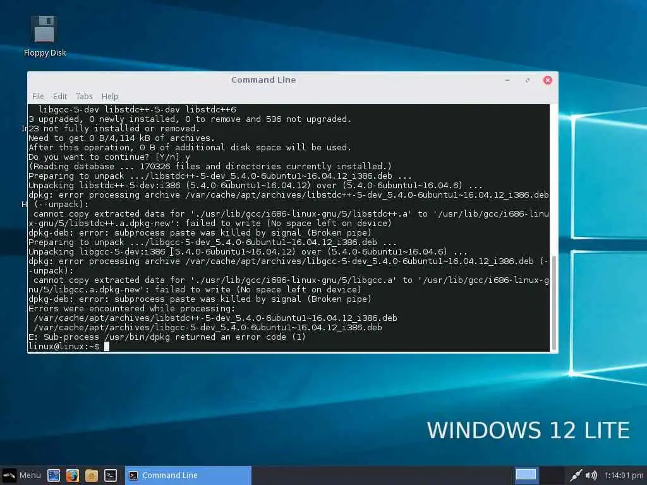This screenshot has height=485, width=647.
Task: Open the Help menu in Command Line
Action: [110, 96]
